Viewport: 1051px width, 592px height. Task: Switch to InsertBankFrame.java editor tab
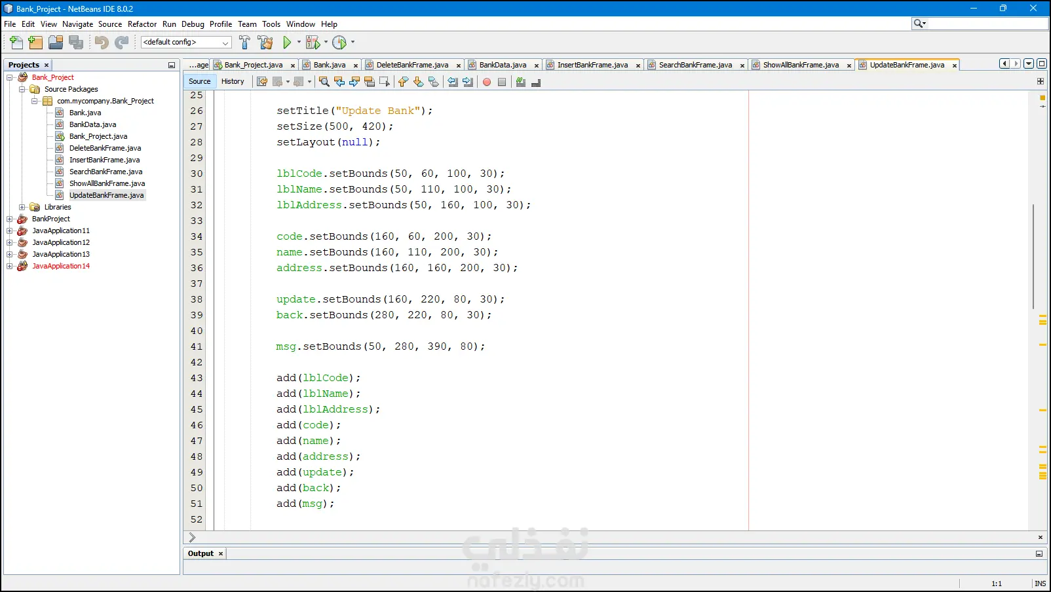pyautogui.click(x=592, y=65)
